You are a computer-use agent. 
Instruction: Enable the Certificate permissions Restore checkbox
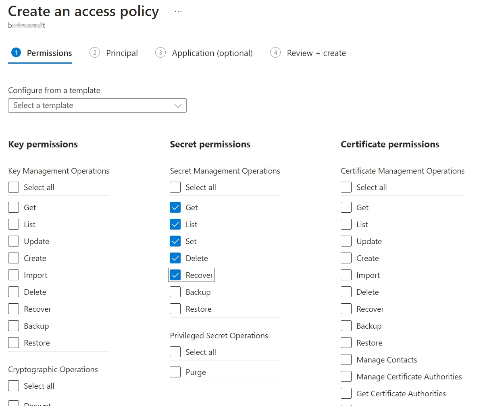346,343
